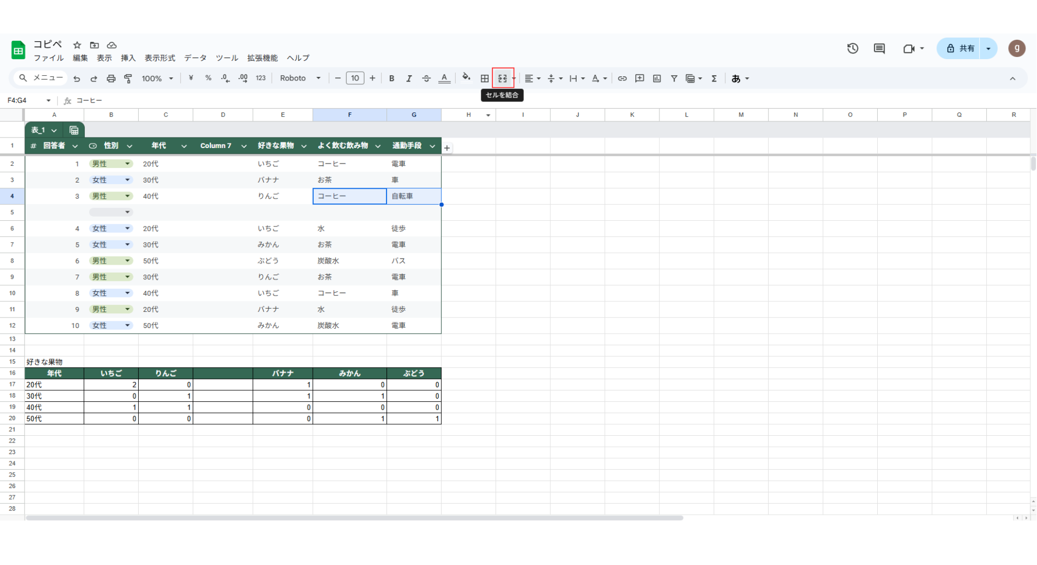
Task: Open the 編集 menu
Action: tap(80, 58)
